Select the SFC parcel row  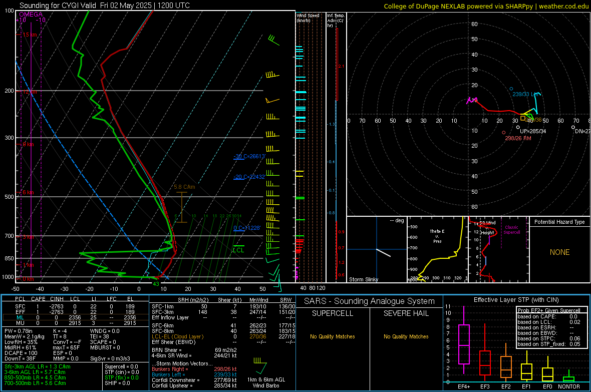coord(75,306)
